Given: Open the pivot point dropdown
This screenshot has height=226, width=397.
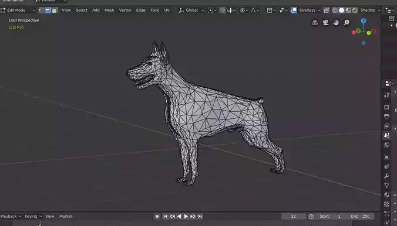Looking at the screenshot, I should (x=212, y=11).
